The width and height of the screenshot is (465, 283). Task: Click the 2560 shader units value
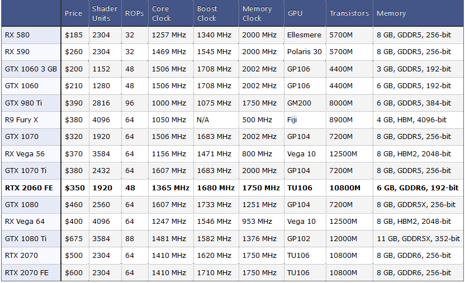tap(101, 204)
